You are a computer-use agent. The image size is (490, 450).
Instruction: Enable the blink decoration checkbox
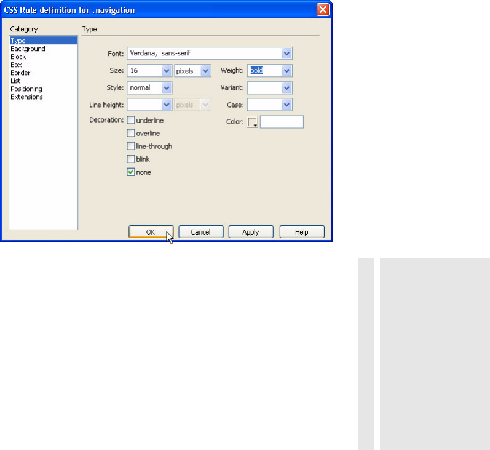click(131, 159)
